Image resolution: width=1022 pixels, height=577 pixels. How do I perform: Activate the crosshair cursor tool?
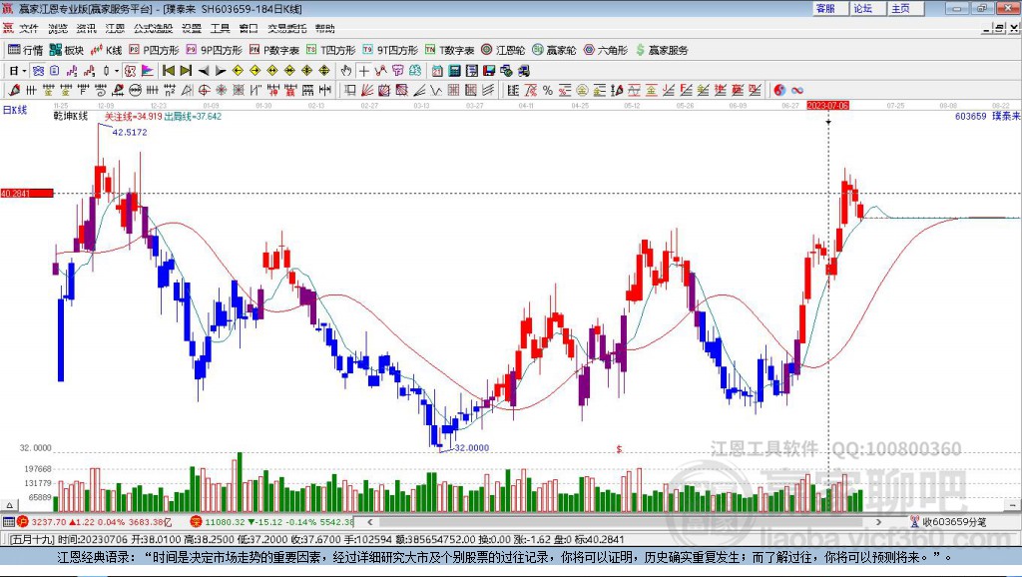tap(363, 71)
